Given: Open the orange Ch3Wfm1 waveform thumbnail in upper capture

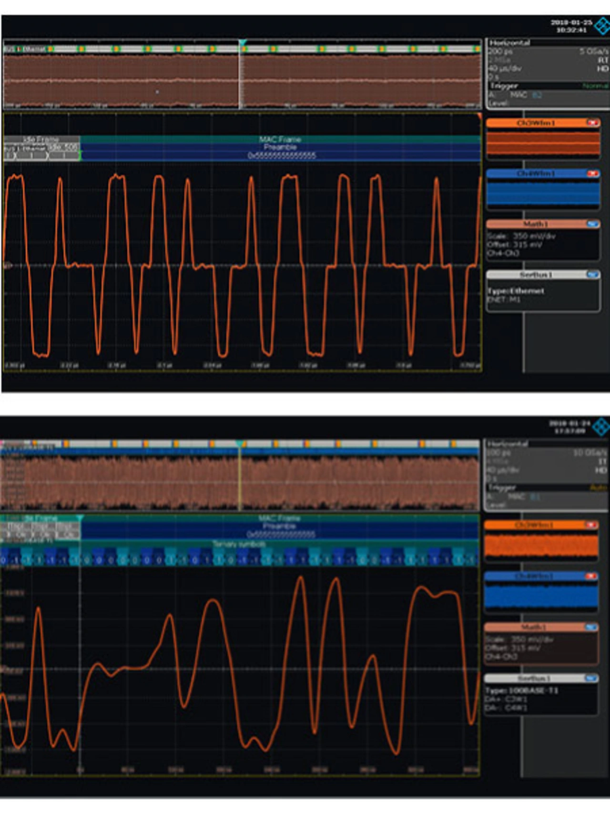Looking at the screenshot, I should pos(543,143).
